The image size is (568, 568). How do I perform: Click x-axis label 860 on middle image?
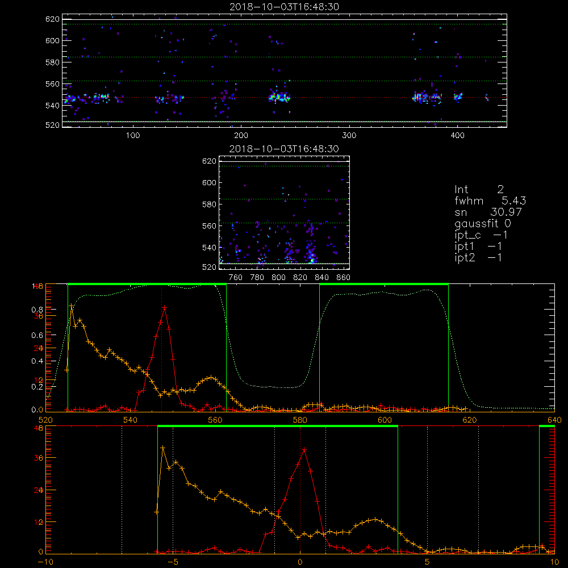click(x=343, y=278)
